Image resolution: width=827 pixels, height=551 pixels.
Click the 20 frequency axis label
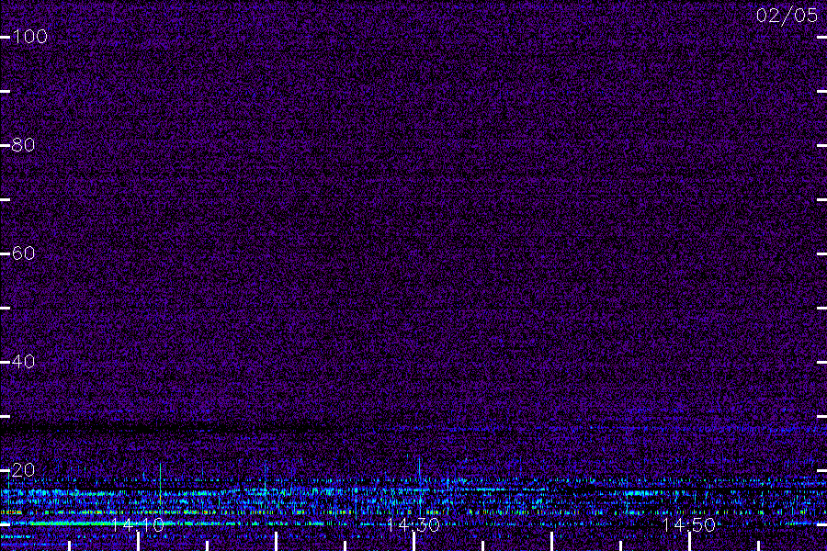click(x=23, y=470)
